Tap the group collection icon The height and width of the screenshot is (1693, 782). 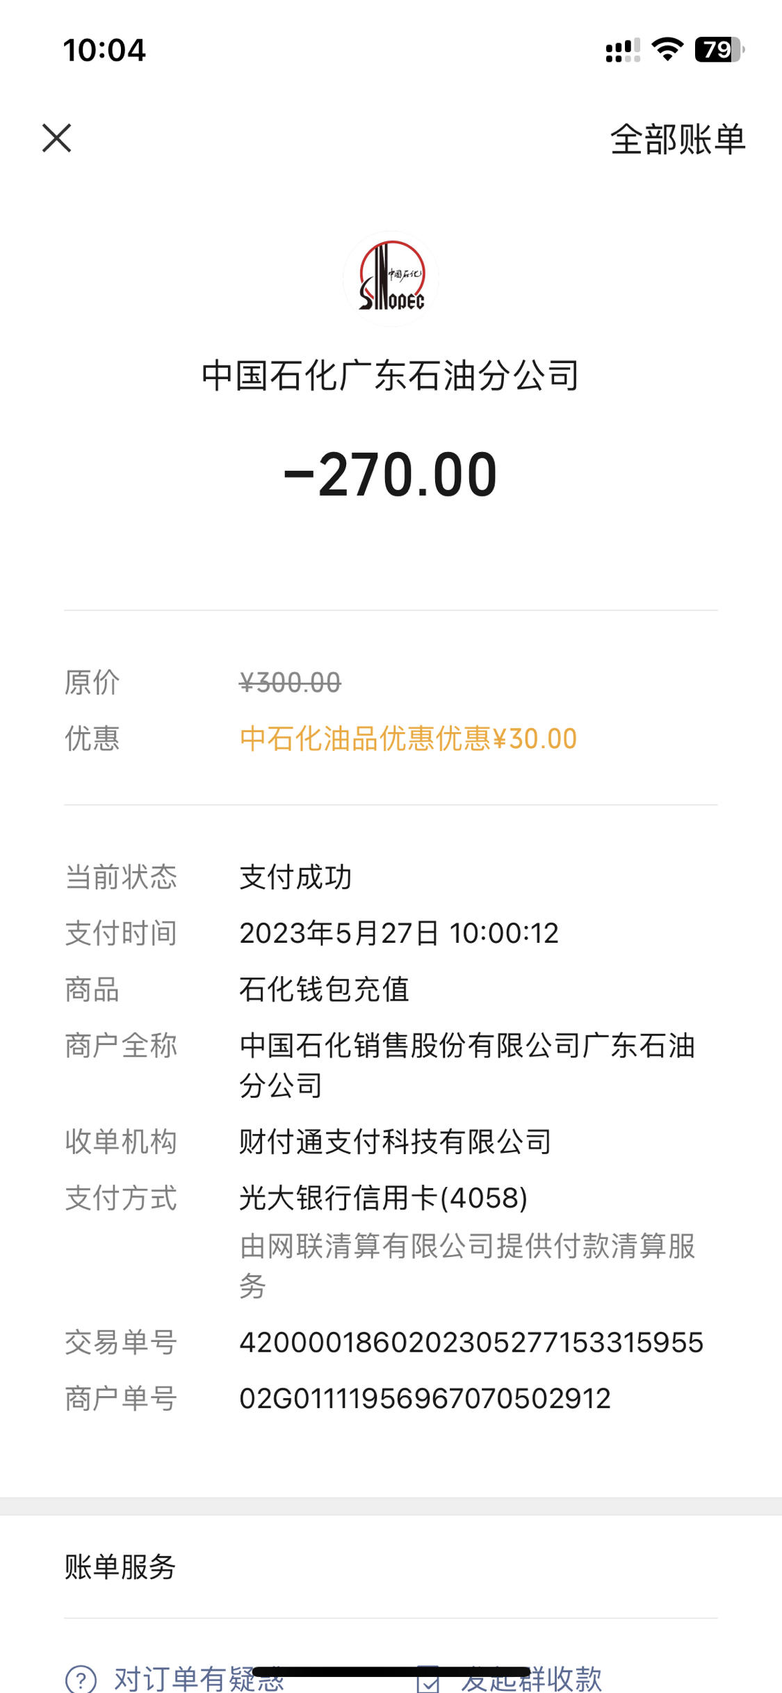[x=428, y=1678]
